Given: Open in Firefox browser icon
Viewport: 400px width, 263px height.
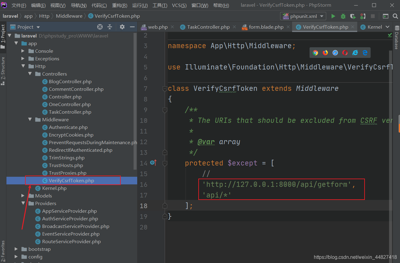Looking at the screenshot, I should point(325,53).
